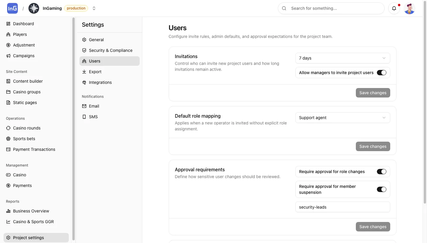This screenshot has height=243, width=427.
Task: Open the notifications bell
Action: point(394,8)
